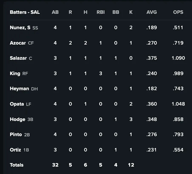Viewport: 192px width, 174px height.
Task: Click the Azocar player name
Action: point(18,43)
